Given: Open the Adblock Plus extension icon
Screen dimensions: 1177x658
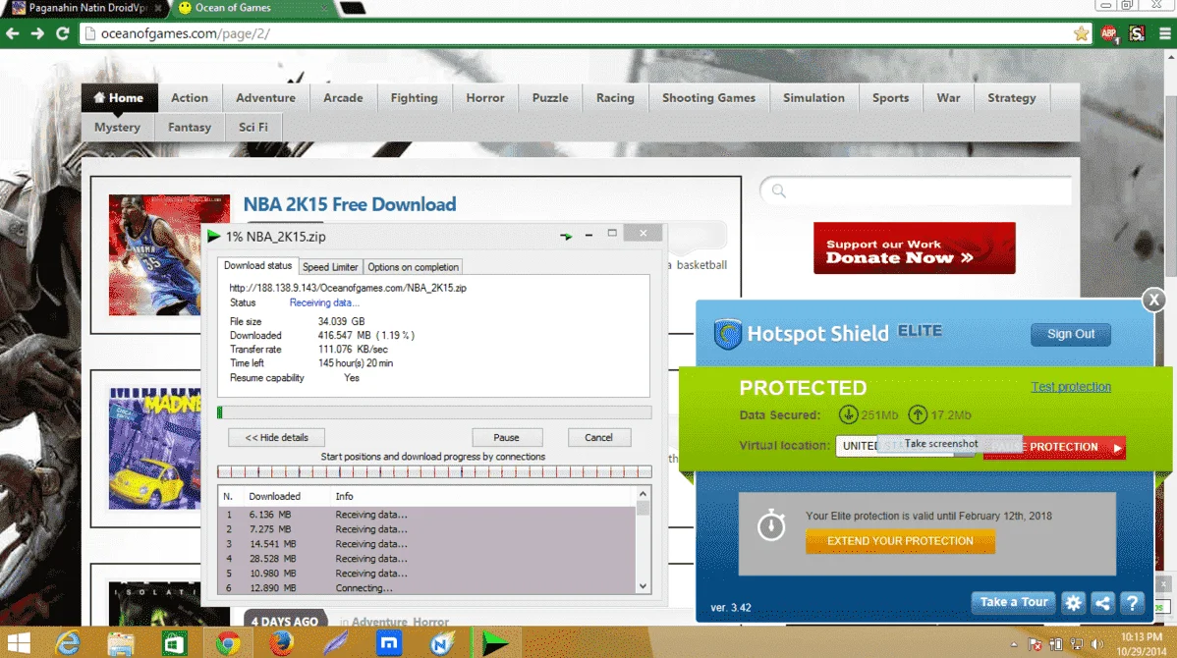Looking at the screenshot, I should 1108,33.
